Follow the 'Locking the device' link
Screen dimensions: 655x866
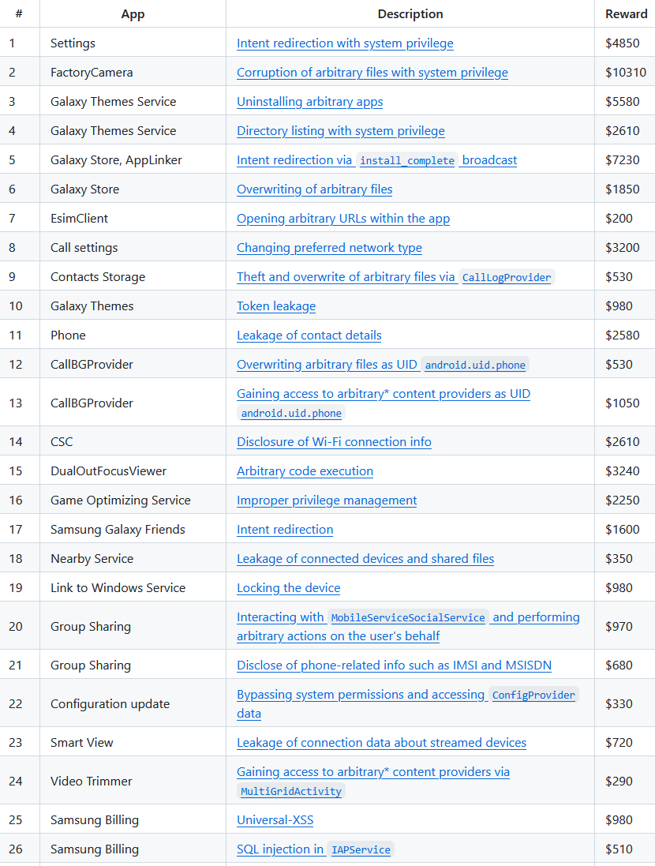pyautogui.click(x=288, y=588)
